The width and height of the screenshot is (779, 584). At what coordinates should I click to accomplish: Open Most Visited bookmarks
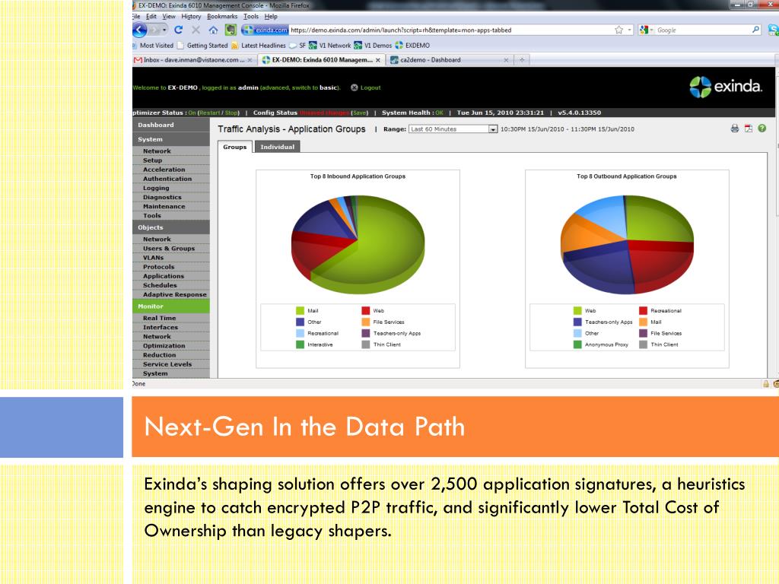click(x=153, y=45)
